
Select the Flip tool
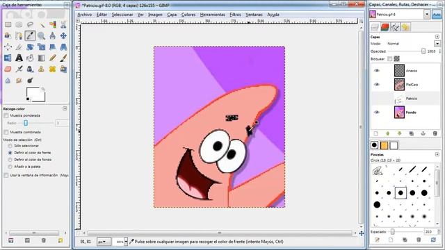point(8,58)
